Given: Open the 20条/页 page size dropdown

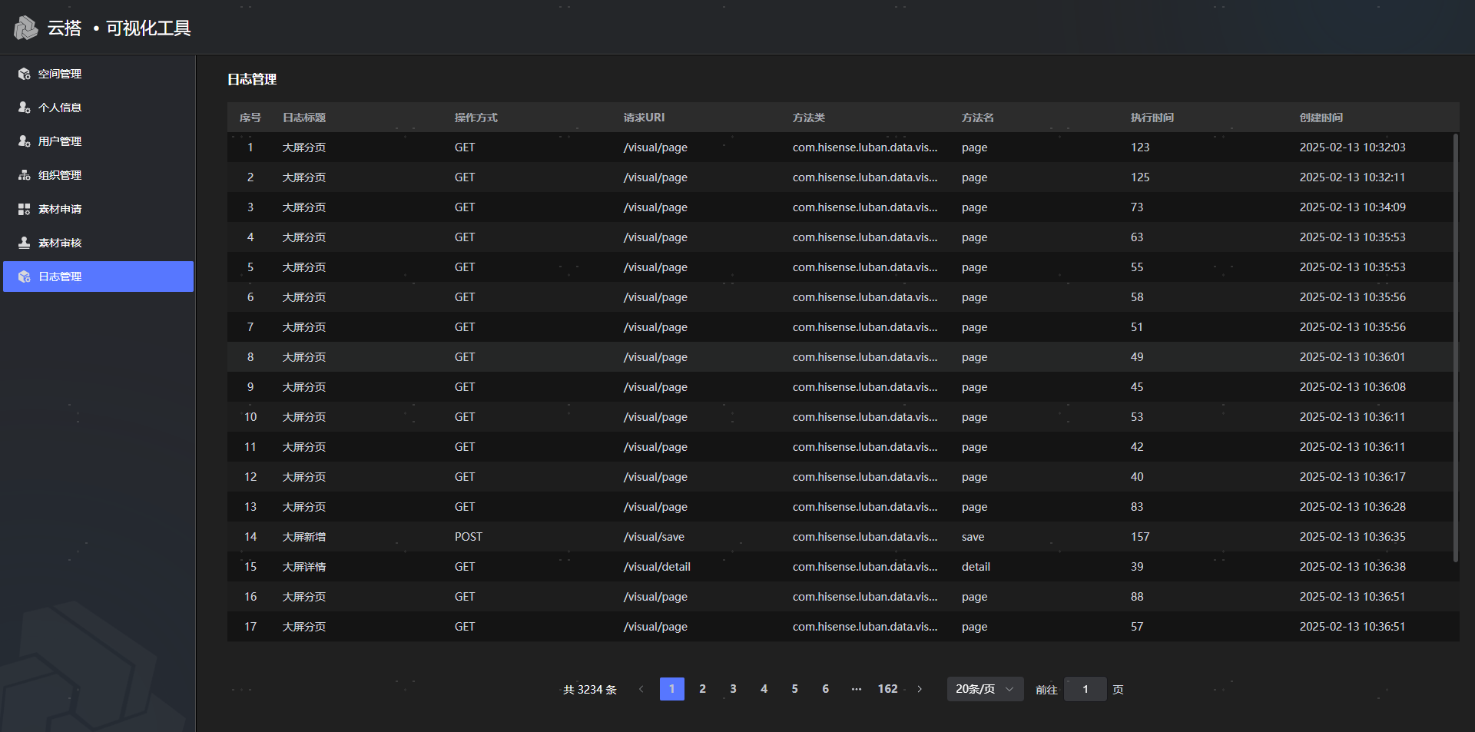Looking at the screenshot, I should 985,689.
